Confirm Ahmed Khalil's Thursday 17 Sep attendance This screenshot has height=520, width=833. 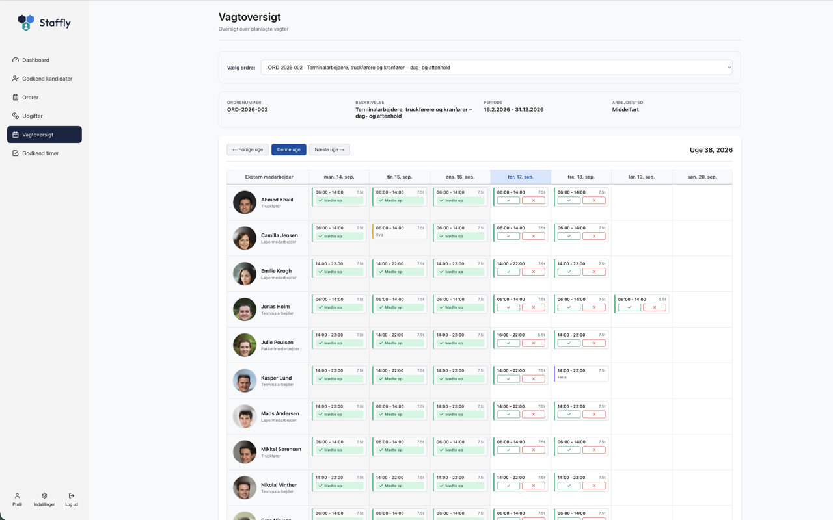click(x=508, y=200)
